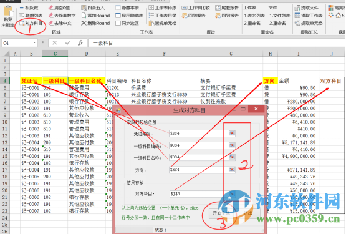Click the 退出 button in dialog
The image size is (346, 234).
pos(248,213)
